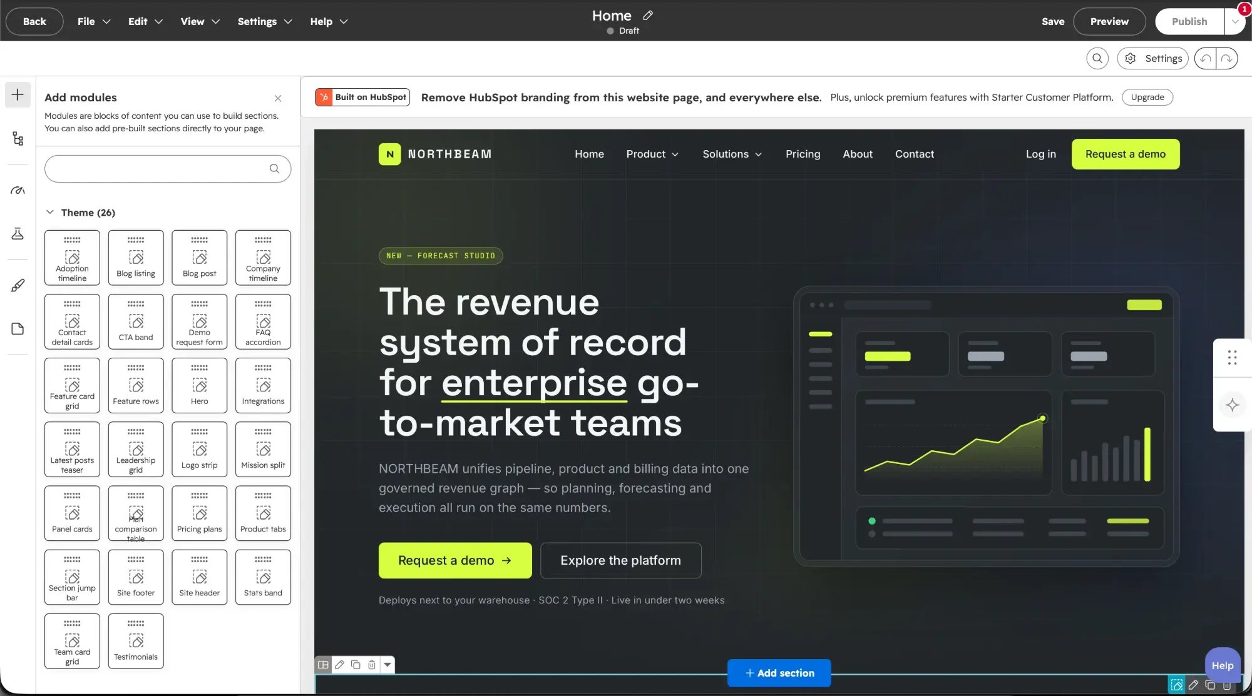The image size is (1252, 696).
Task: Click the Upgrade button in banner
Action: pyautogui.click(x=1147, y=97)
